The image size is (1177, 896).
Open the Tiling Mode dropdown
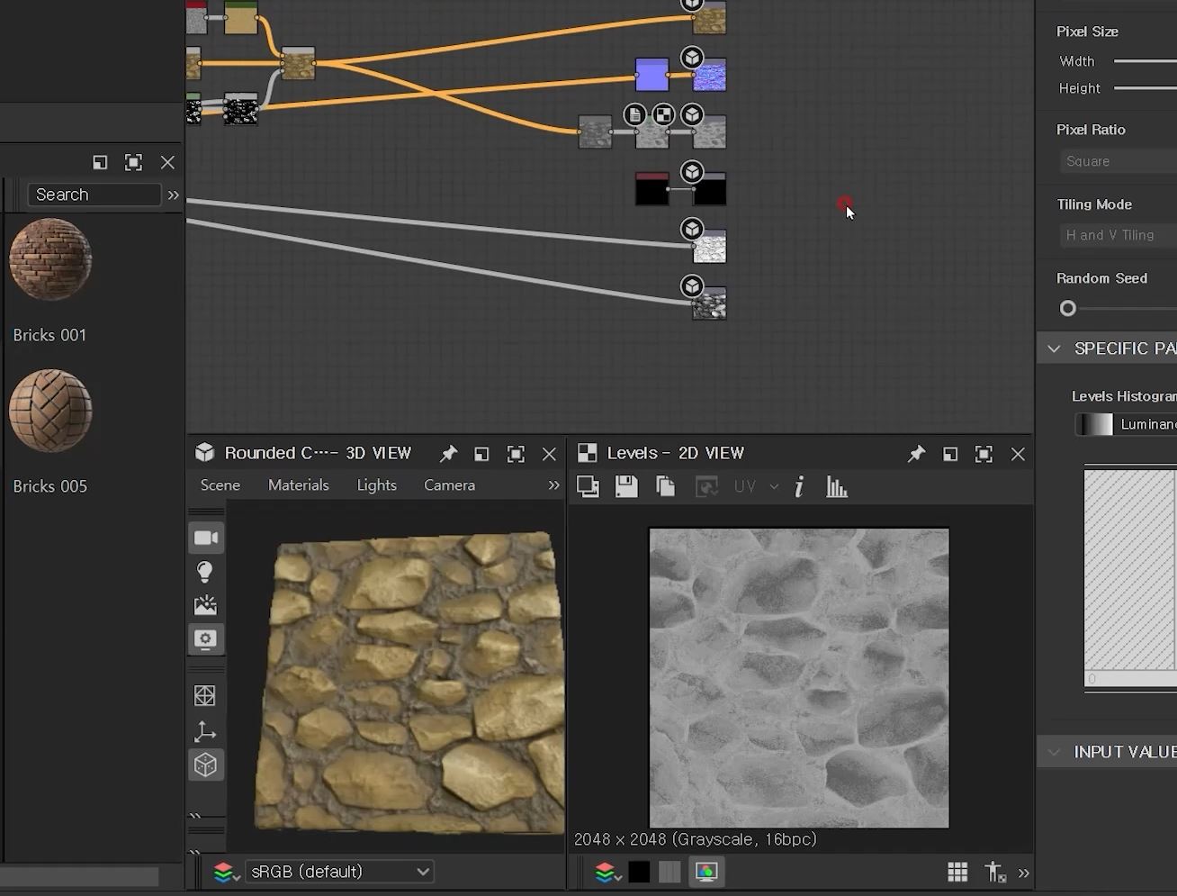coord(1117,235)
